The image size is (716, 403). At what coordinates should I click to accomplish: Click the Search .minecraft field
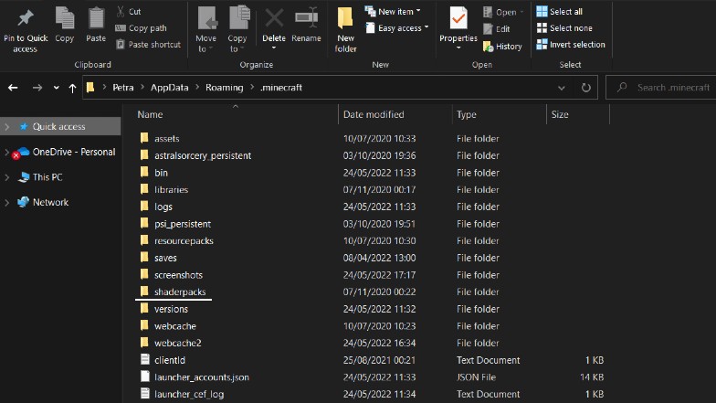pos(661,88)
